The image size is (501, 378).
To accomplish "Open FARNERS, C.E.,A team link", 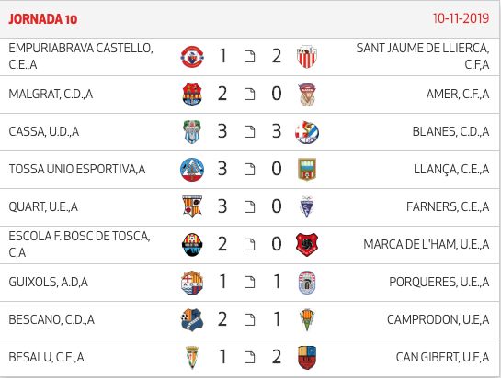I will coord(448,207).
